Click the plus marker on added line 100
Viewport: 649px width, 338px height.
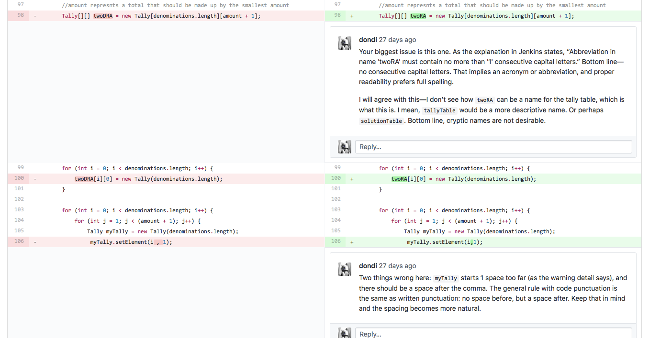[352, 179]
